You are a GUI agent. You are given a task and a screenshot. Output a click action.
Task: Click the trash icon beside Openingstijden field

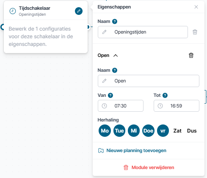[x=195, y=32]
